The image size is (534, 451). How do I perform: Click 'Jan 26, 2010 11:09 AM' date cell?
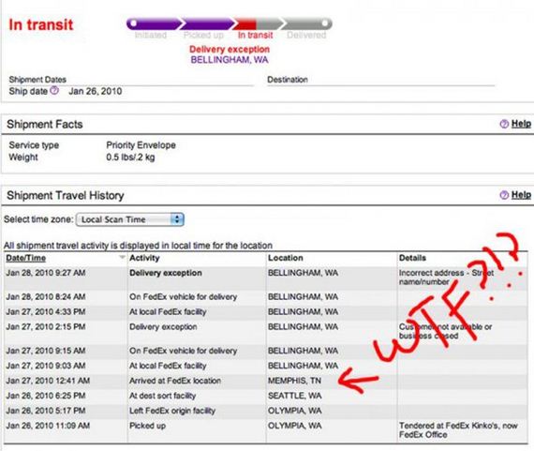[48, 426]
